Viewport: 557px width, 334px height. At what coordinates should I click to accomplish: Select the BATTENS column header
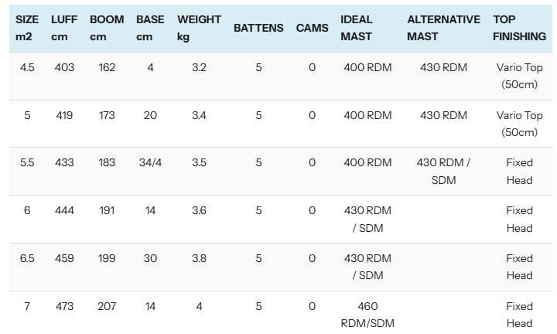(258, 28)
